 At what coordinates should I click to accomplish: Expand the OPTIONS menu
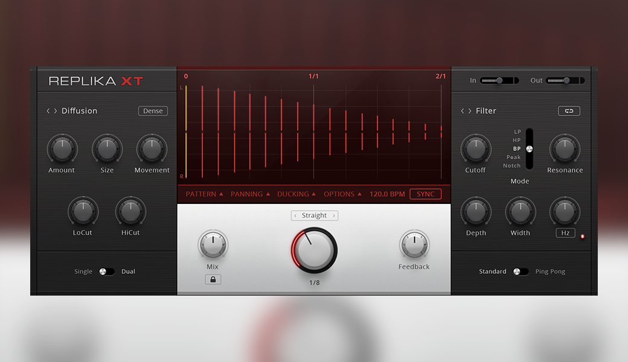tap(342, 194)
